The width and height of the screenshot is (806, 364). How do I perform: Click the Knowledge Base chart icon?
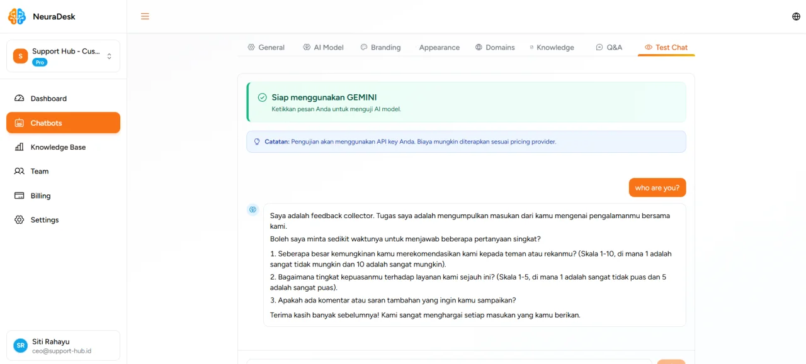pos(19,147)
